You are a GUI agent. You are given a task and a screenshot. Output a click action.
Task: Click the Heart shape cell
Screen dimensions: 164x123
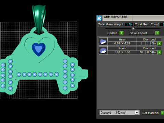click(x=122, y=40)
